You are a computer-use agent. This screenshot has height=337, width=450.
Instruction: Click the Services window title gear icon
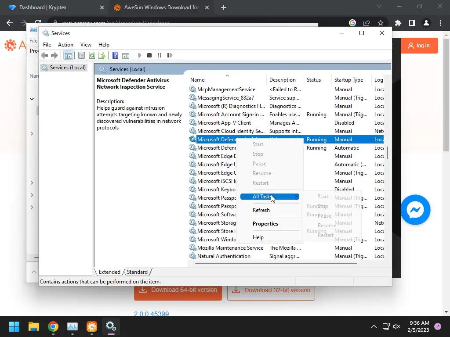tap(46, 33)
